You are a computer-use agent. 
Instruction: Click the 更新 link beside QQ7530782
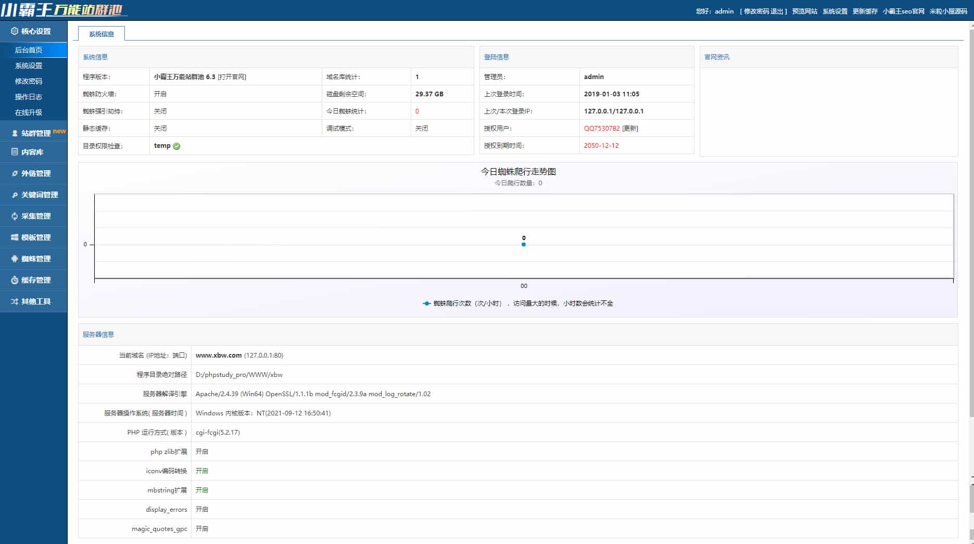coord(630,129)
